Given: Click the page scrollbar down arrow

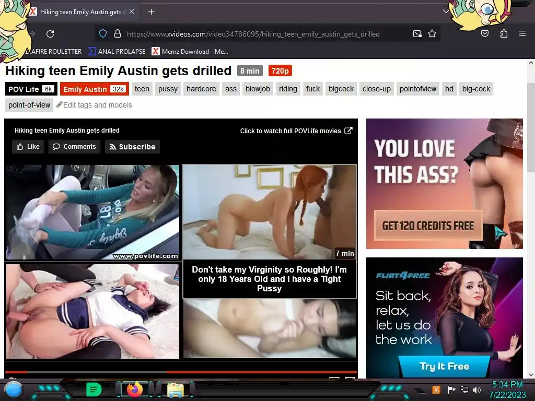Looking at the screenshot, I should 531,375.
